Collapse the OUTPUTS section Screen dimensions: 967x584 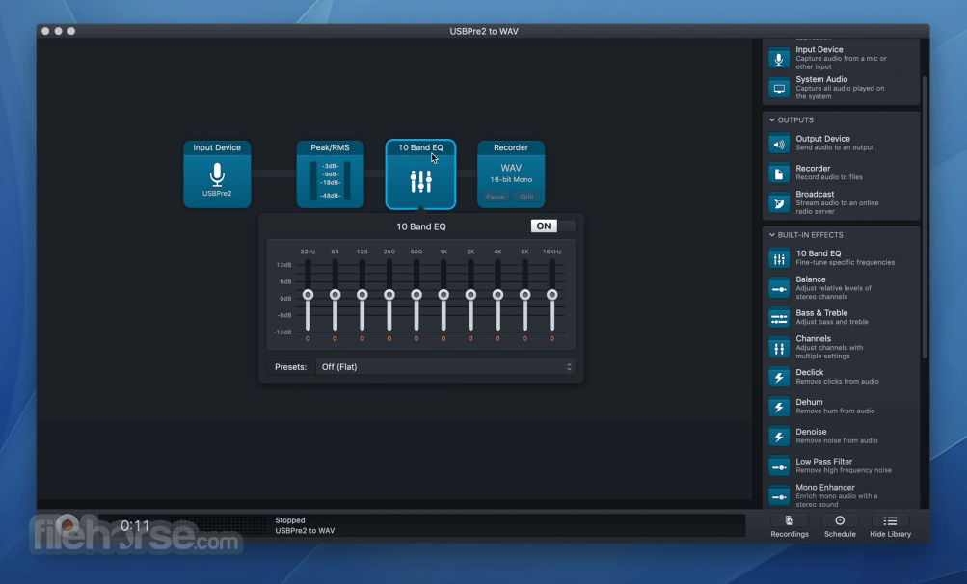point(772,120)
